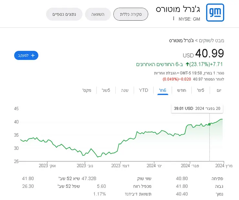This screenshot has width=239, height=200.
Task: Click the GM company logo
Action: click(x=215, y=13)
